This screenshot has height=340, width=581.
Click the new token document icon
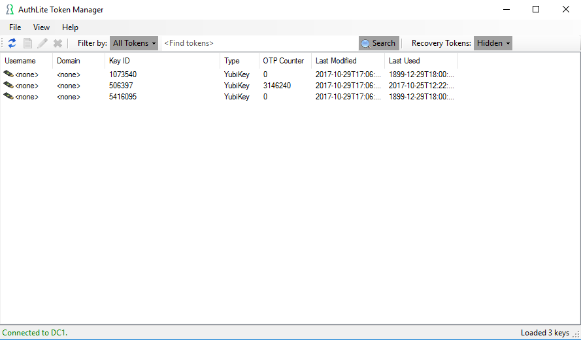pos(28,43)
